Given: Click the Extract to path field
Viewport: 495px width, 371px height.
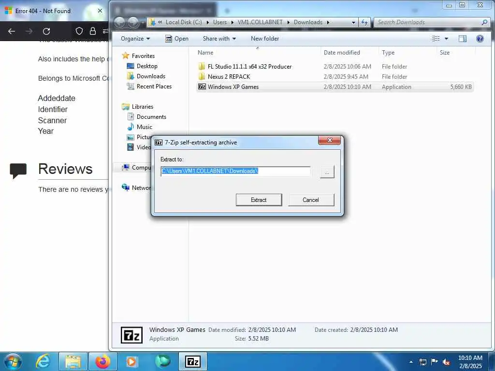Looking at the screenshot, I should 235,171.
